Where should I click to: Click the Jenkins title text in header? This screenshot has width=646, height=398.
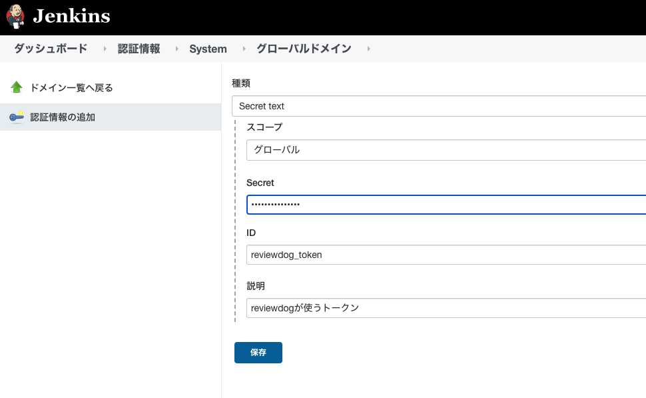[x=71, y=17]
